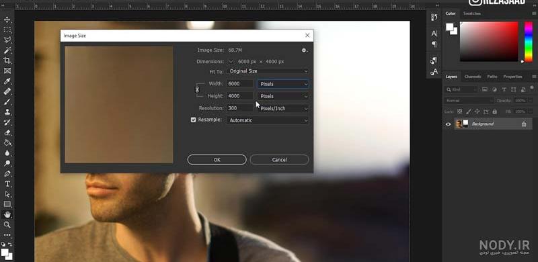Select the Paint Bucket tool
The width and height of the screenshot is (538, 262).
click(7, 142)
